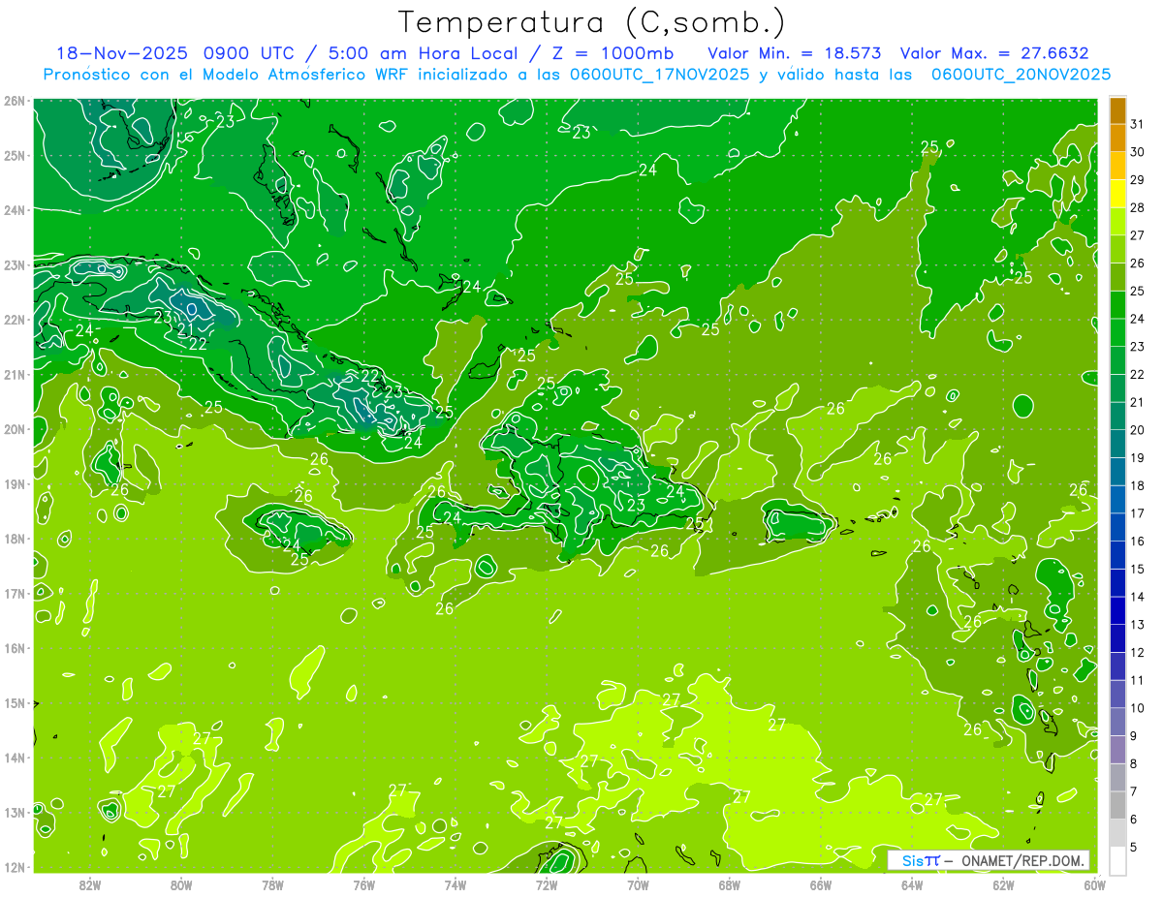Click latitude axis label 19N

[x=15, y=484]
